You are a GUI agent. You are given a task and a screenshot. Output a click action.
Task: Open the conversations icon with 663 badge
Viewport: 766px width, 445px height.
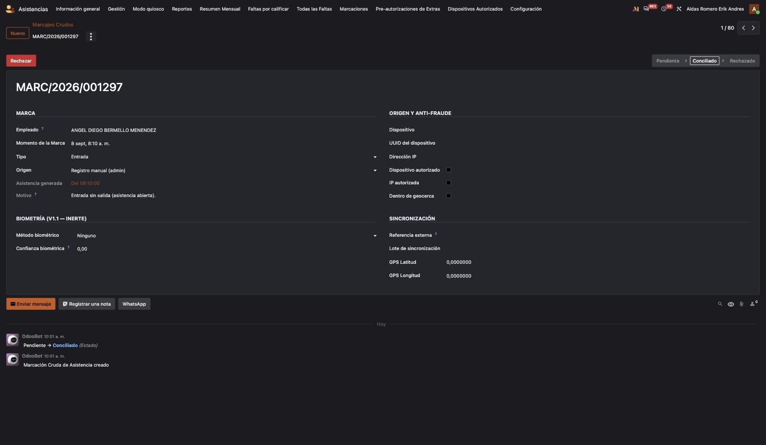coord(646,9)
